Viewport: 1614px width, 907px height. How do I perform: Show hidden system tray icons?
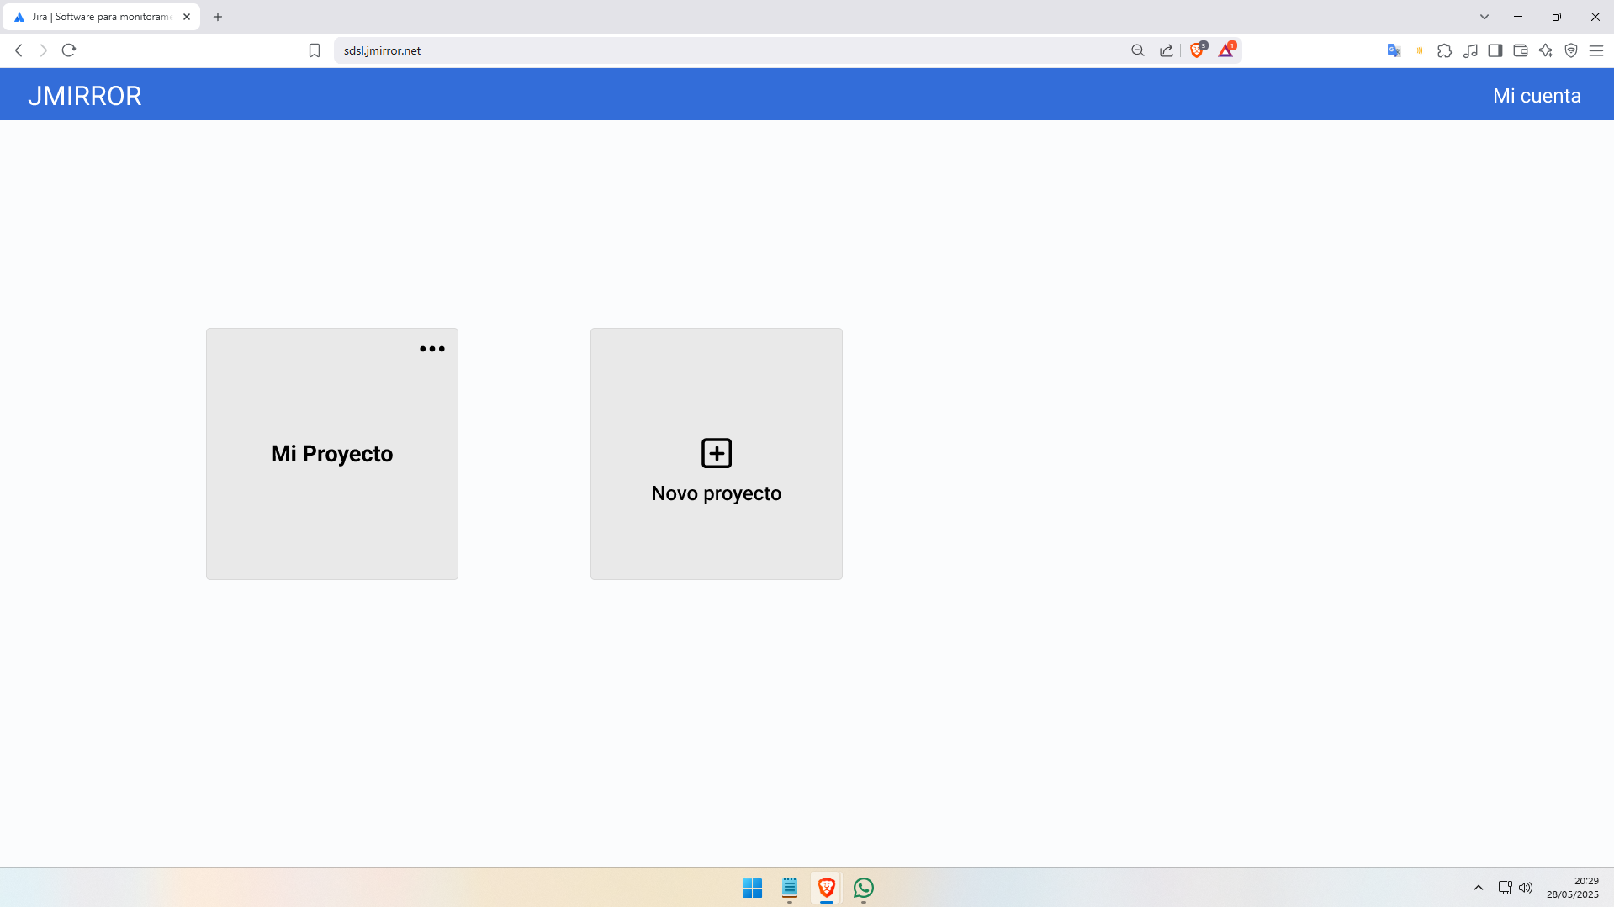[1479, 888]
